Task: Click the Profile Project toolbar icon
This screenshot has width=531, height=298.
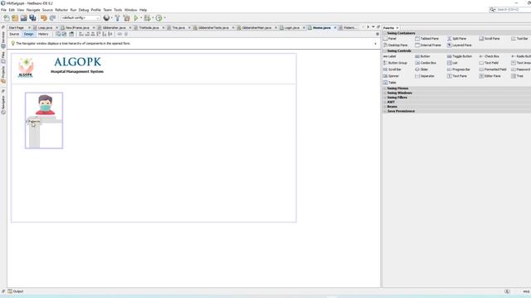Action: [158, 18]
